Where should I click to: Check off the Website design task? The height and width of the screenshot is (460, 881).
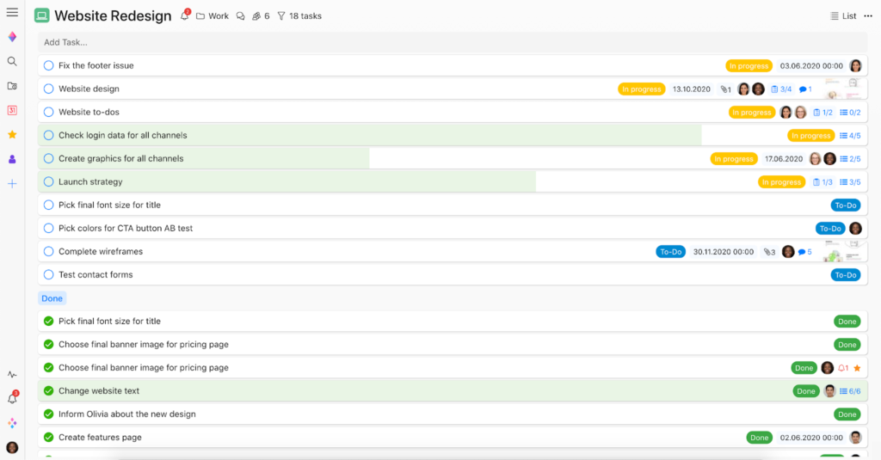tap(48, 89)
